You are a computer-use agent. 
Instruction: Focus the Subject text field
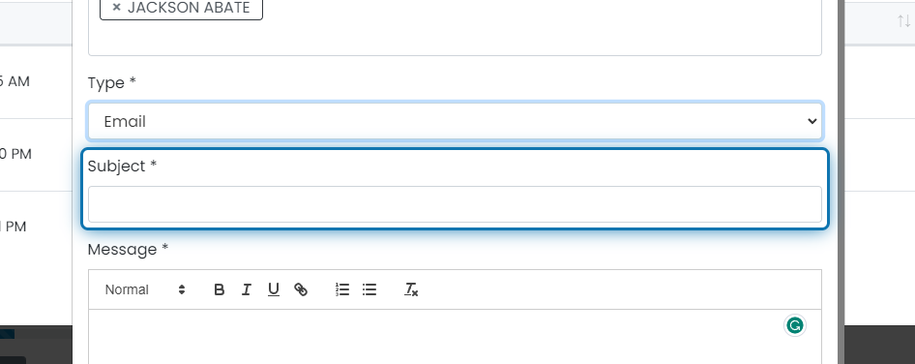455,204
